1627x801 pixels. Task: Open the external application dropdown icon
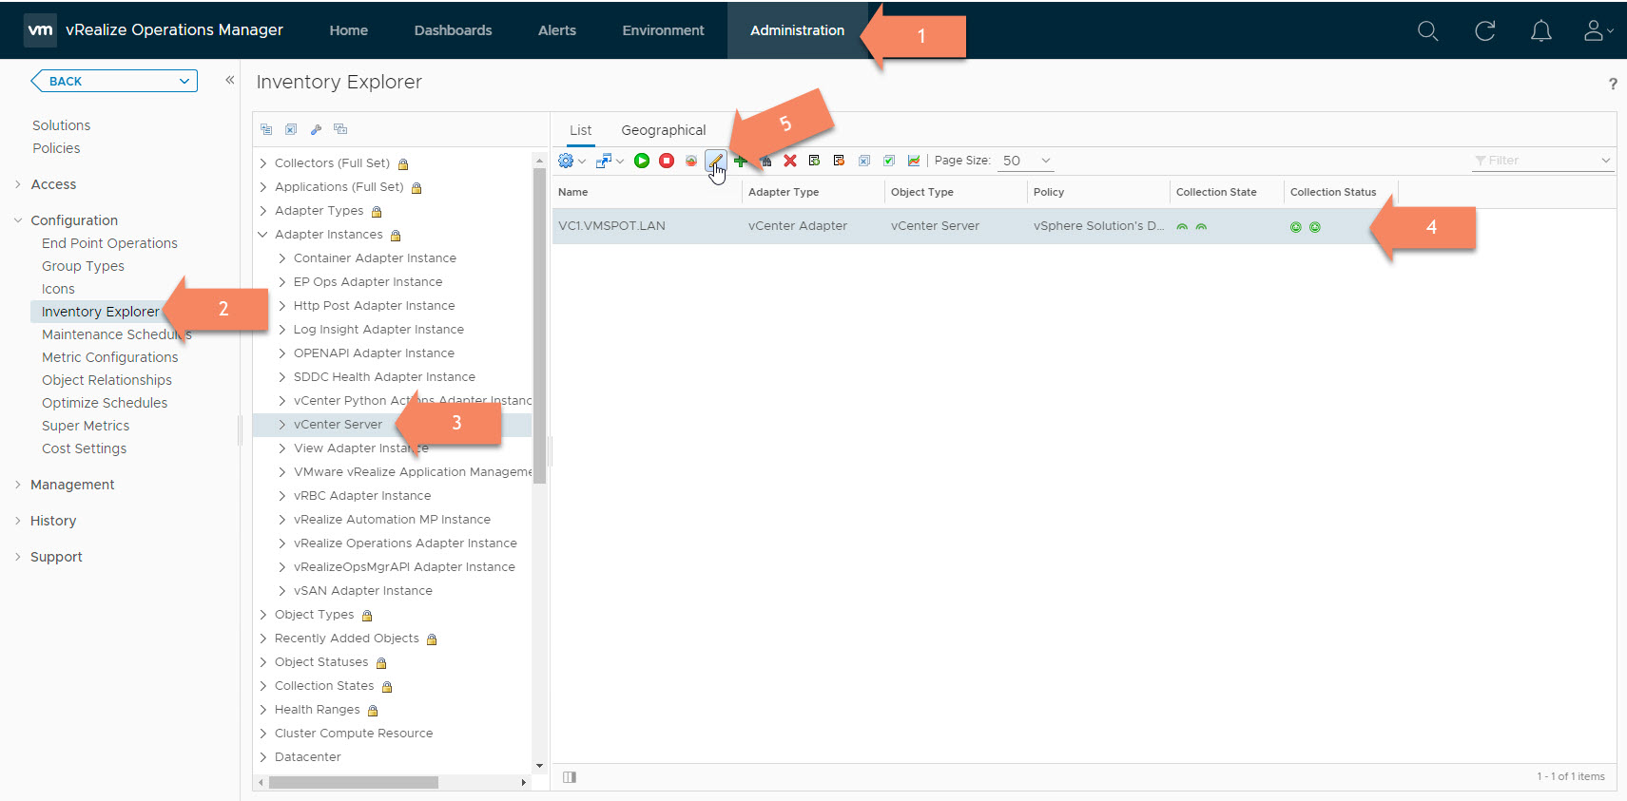click(x=610, y=161)
